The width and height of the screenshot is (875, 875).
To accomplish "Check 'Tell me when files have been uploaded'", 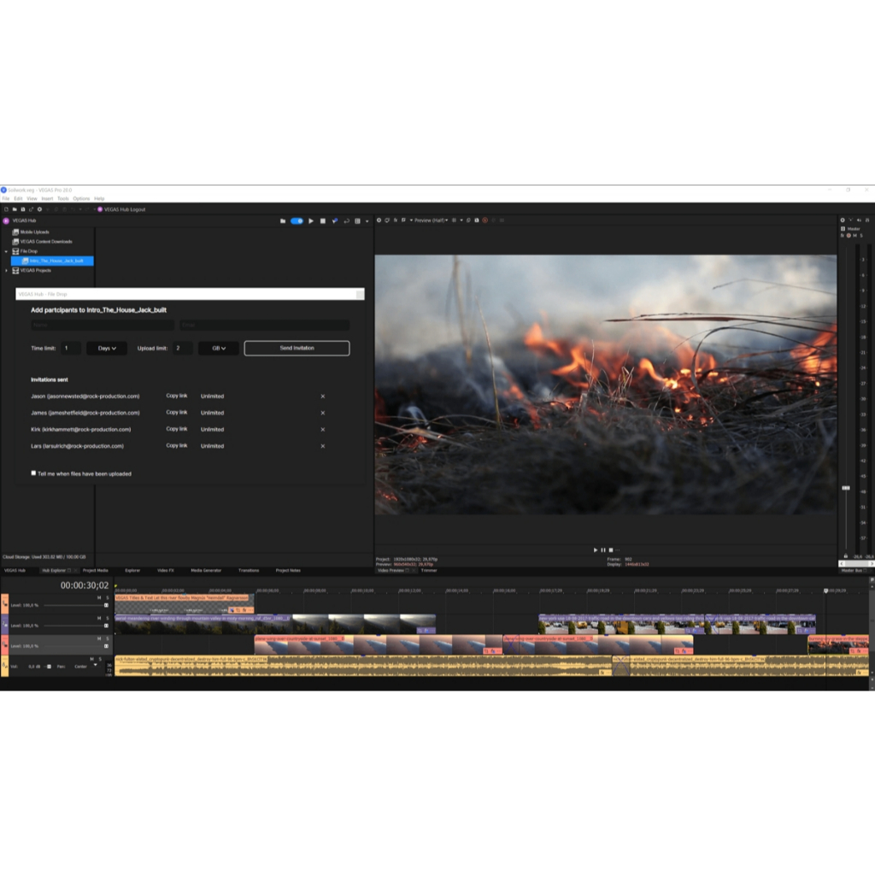I will pyautogui.click(x=33, y=473).
